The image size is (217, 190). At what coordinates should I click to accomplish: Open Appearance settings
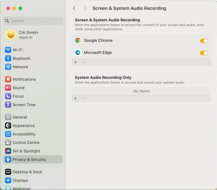[33, 126]
